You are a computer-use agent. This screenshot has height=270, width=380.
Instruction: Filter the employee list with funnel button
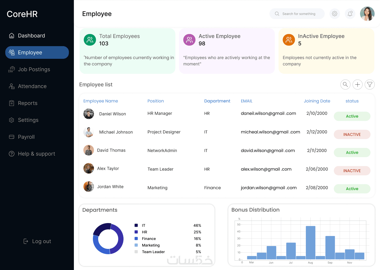pos(370,84)
